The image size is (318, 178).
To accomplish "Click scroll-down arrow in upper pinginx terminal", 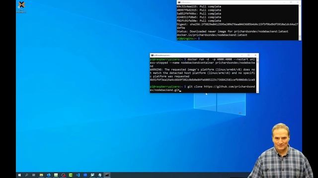I will [300, 39].
